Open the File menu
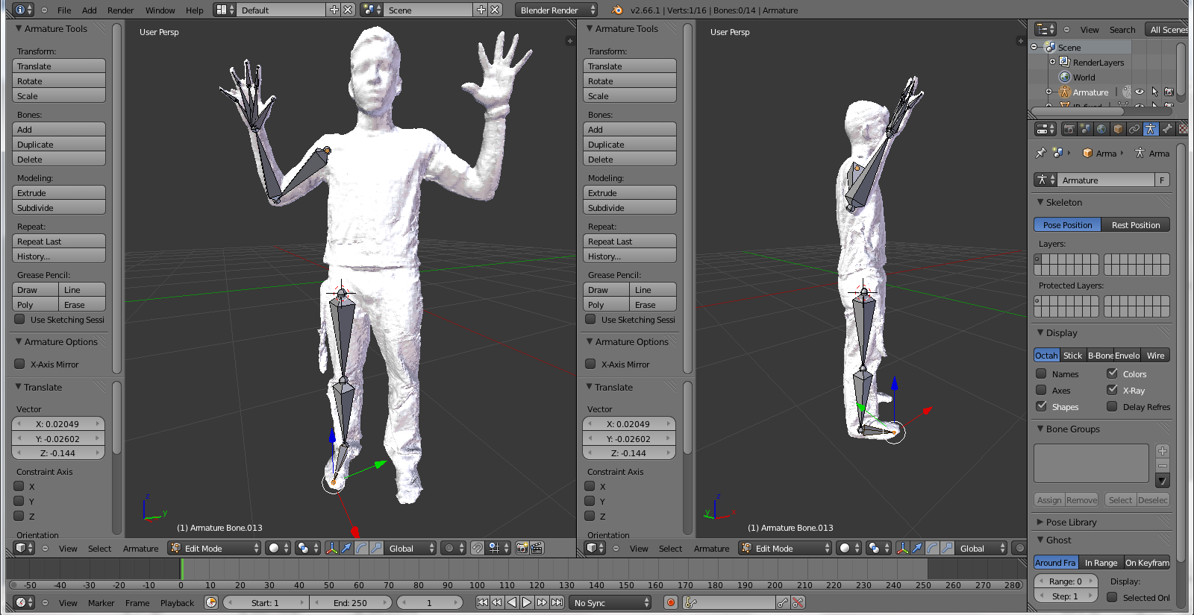The height and width of the screenshot is (615, 1194). click(64, 10)
